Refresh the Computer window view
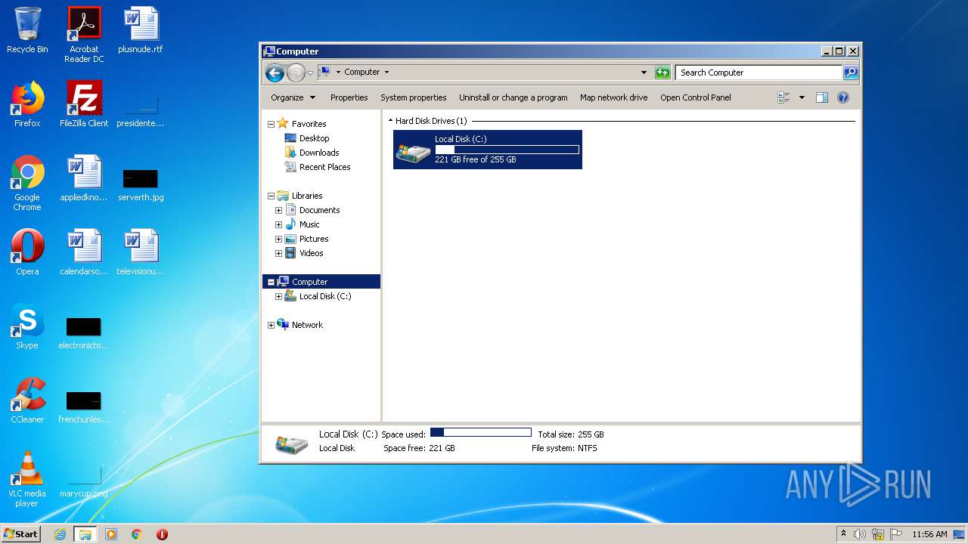This screenshot has height=544, width=968. 662,73
